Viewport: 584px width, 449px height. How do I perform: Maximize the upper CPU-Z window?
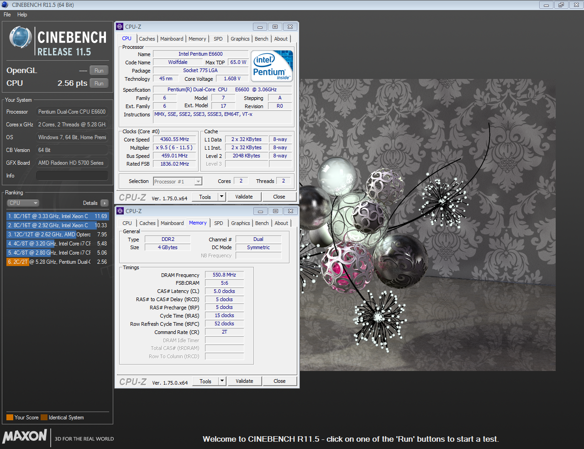(275, 27)
